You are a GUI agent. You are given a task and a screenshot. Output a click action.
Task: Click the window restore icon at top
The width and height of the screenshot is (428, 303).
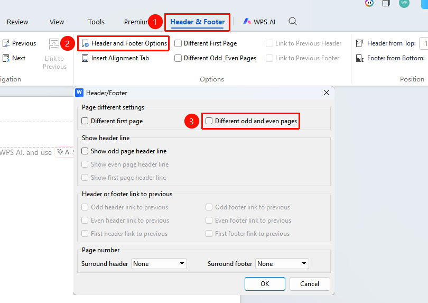[x=386, y=3]
